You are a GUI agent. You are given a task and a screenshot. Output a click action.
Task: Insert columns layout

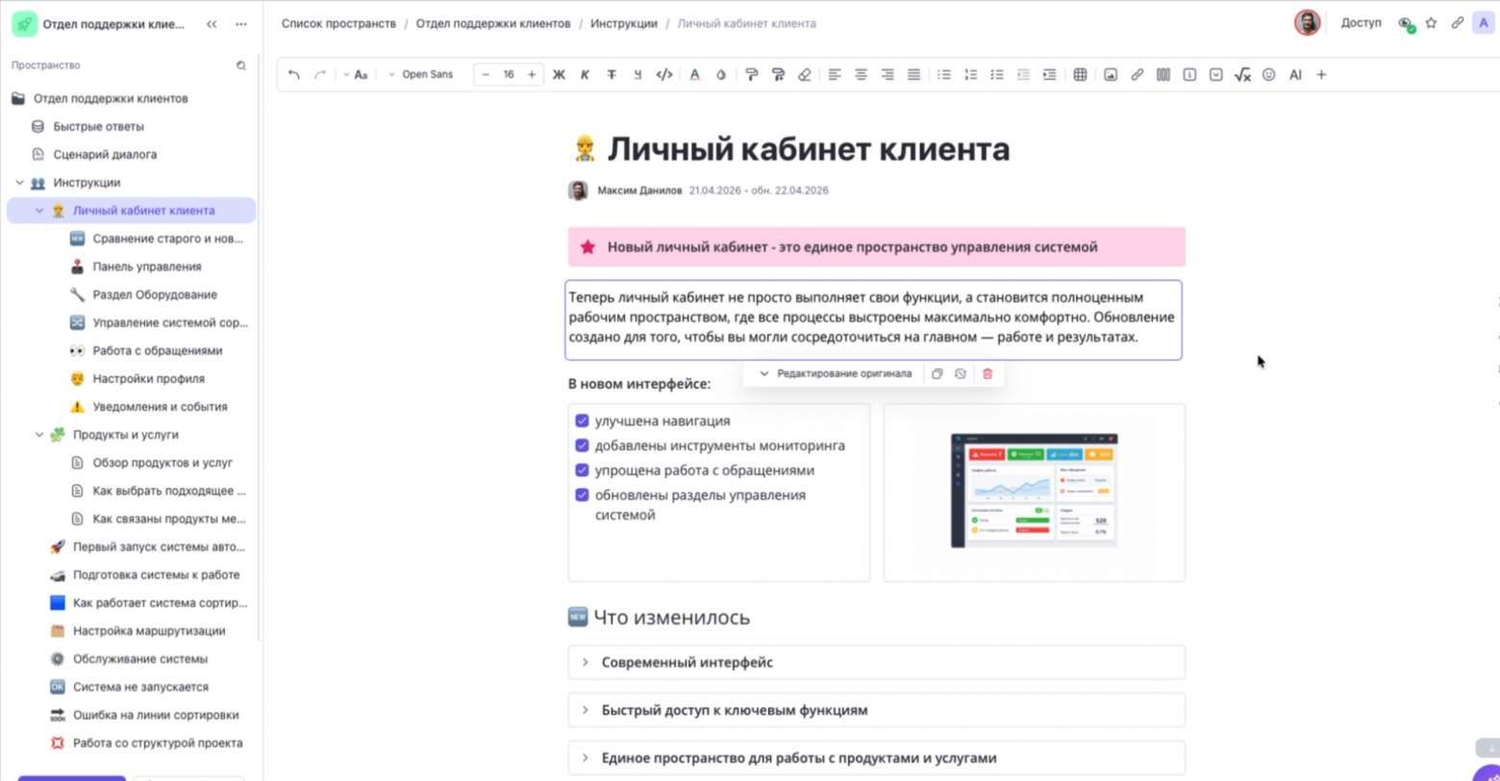click(x=1162, y=74)
